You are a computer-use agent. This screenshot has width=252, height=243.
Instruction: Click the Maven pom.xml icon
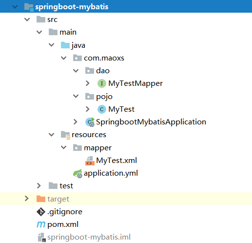(x=41, y=224)
